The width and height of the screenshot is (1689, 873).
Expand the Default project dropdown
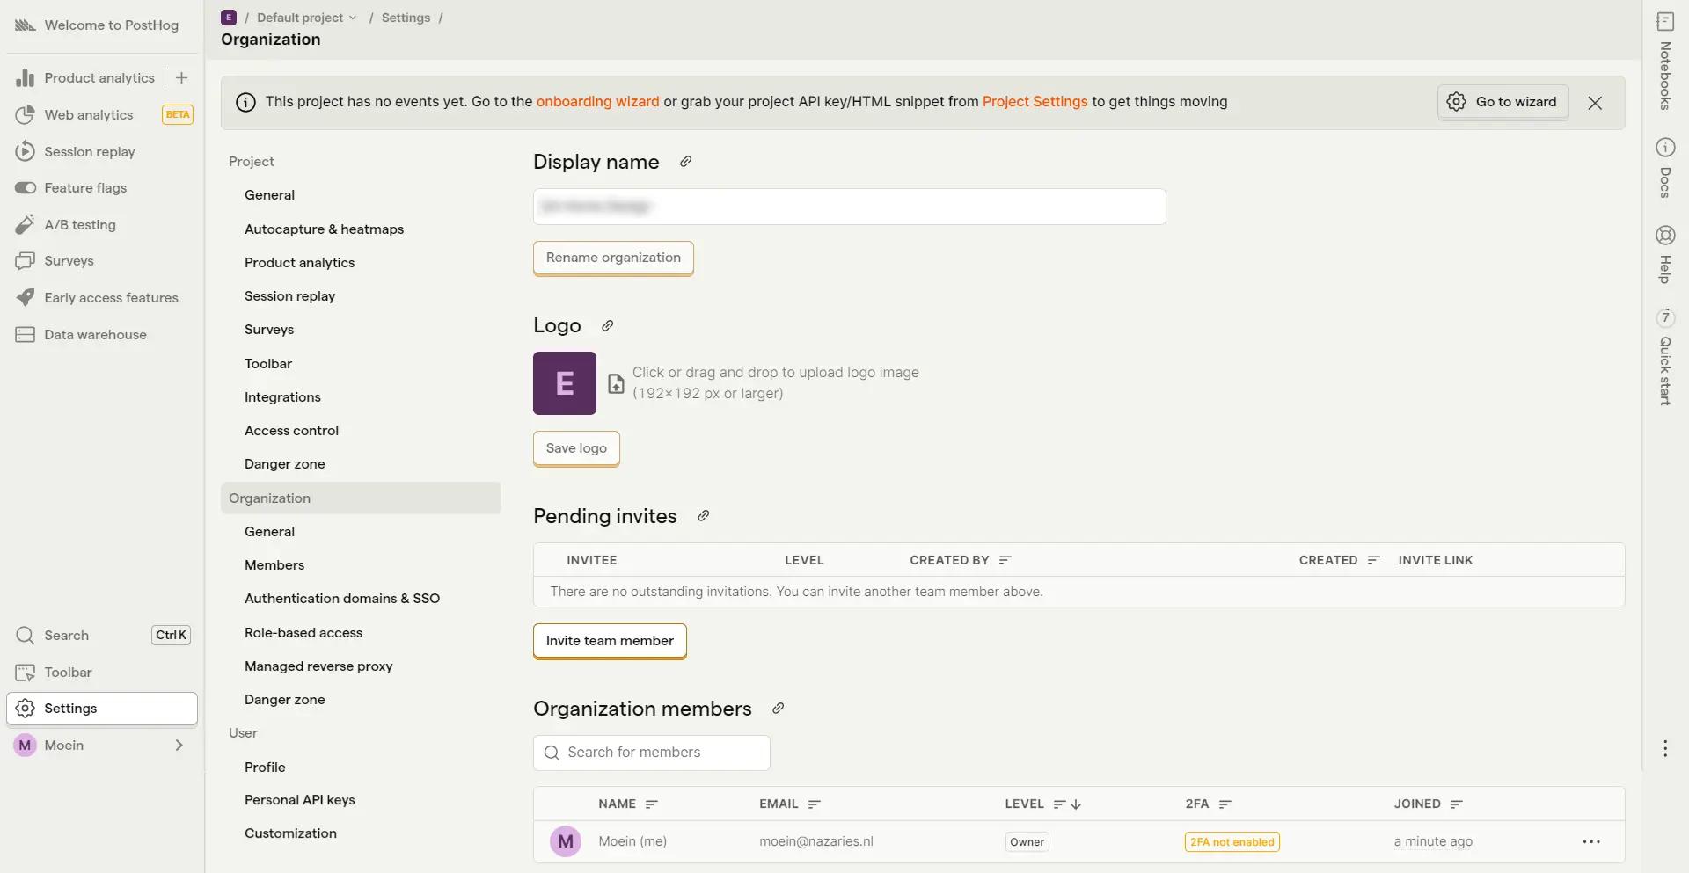(306, 18)
